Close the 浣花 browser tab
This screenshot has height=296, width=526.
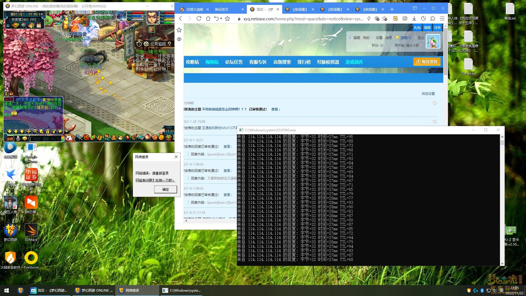click(278, 9)
